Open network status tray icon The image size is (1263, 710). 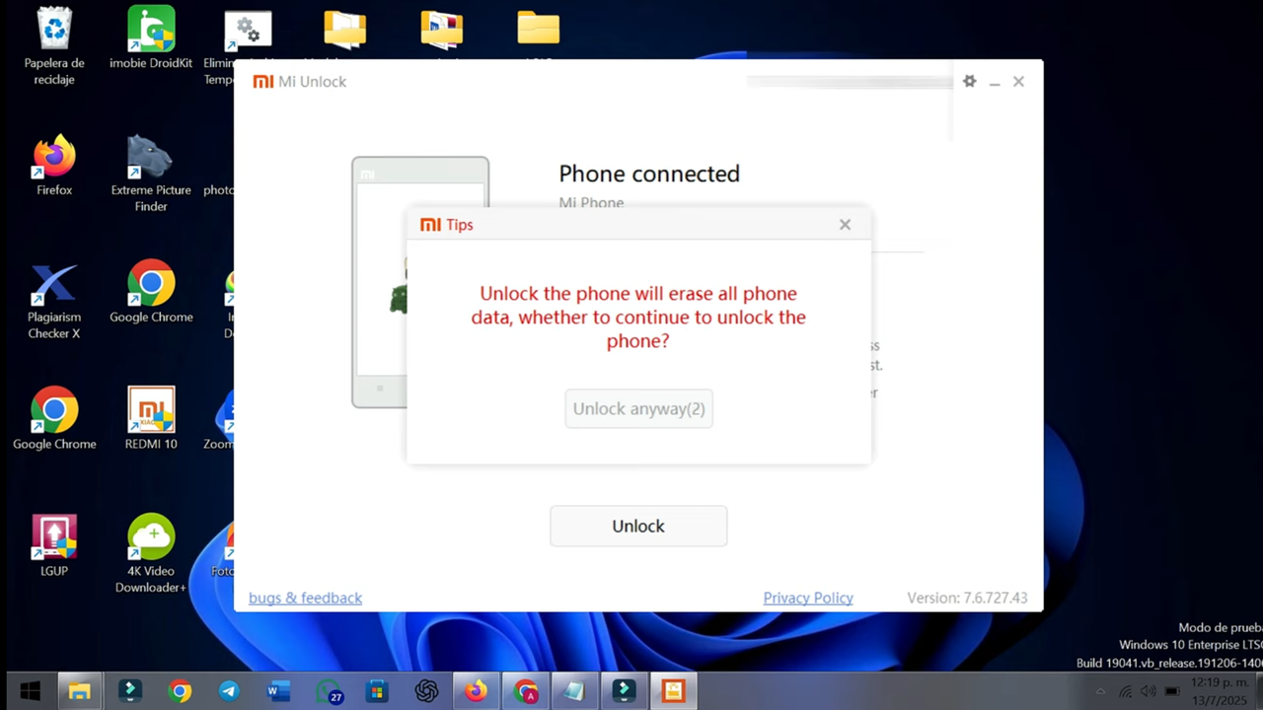pyautogui.click(x=1125, y=691)
